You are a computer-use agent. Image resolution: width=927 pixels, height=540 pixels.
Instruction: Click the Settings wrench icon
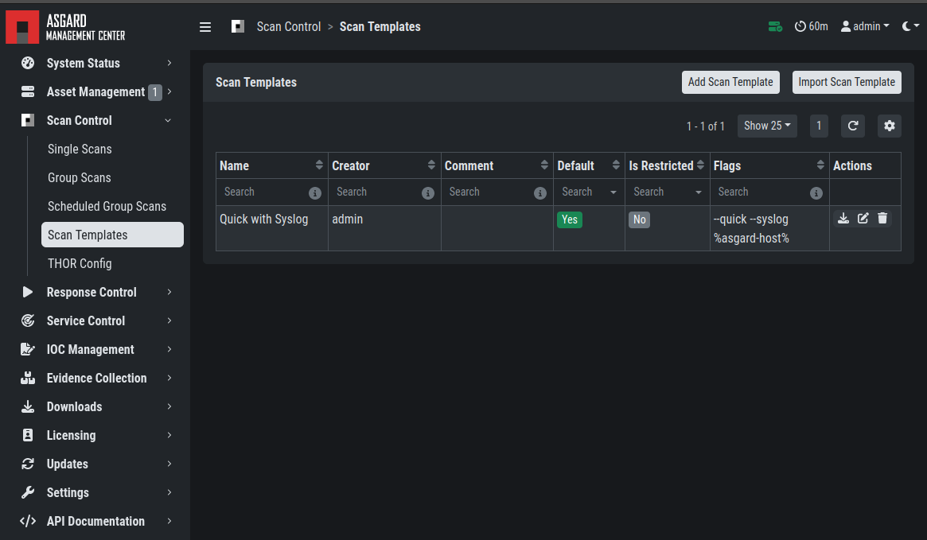pyautogui.click(x=28, y=493)
